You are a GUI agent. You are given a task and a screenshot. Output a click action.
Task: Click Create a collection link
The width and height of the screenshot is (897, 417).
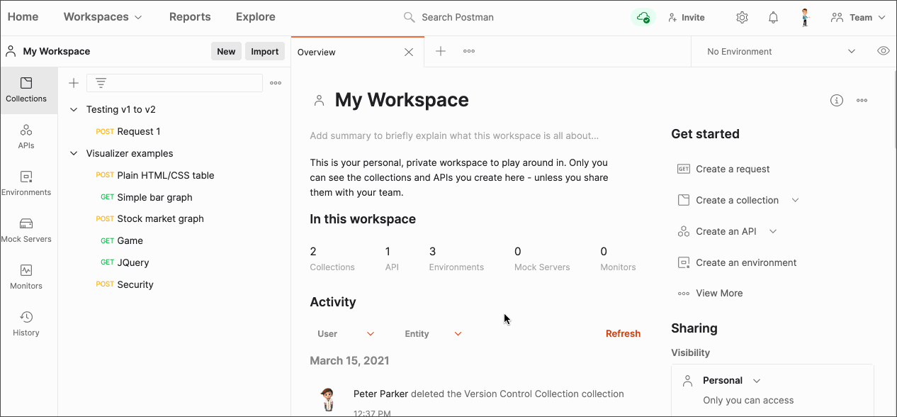point(737,200)
